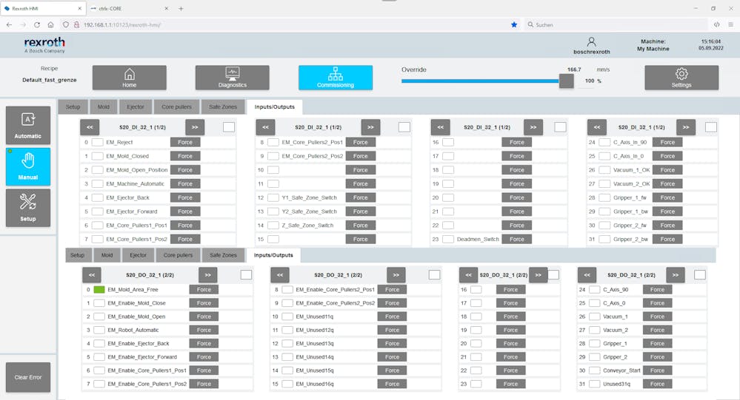Image resolution: width=740 pixels, height=400 pixels.
Task: Open the Diagnostics view
Action: click(x=232, y=78)
